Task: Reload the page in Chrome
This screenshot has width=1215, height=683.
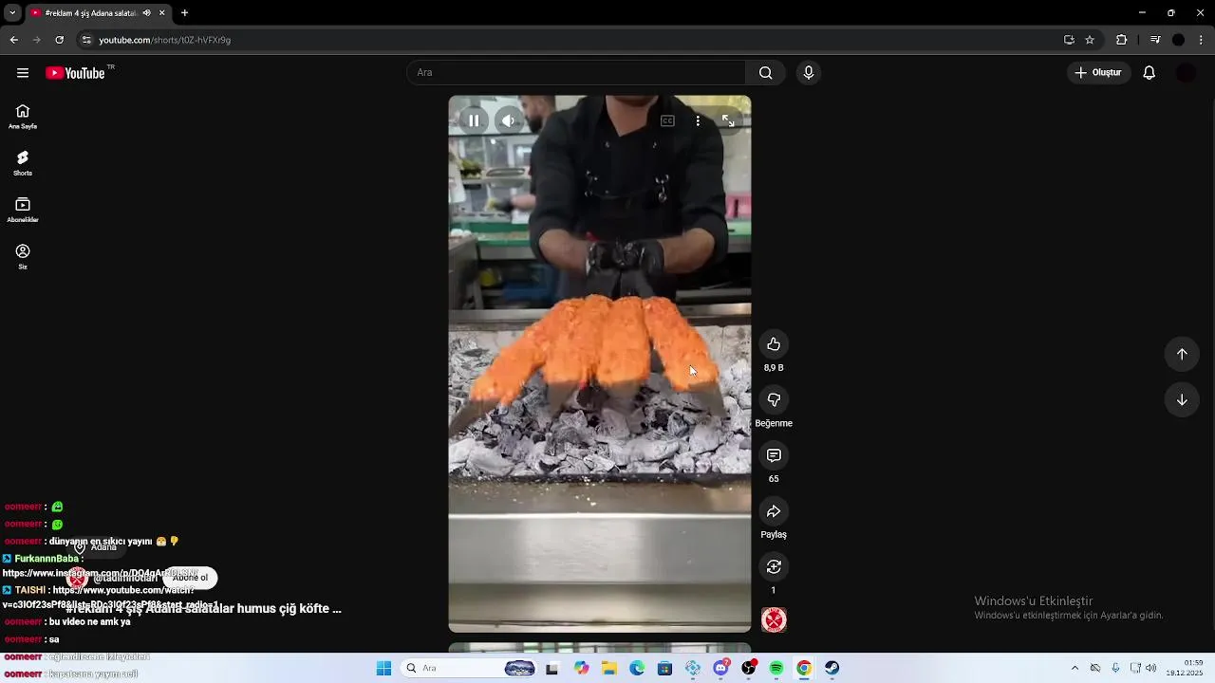Action: pos(59,40)
